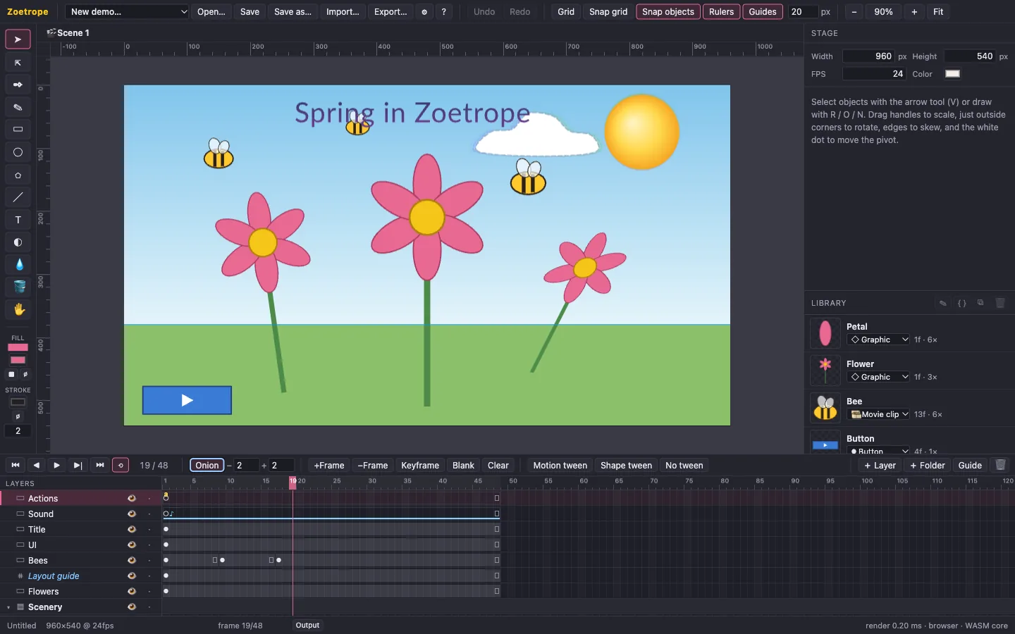
Task: Open the stroke color swatch
Action: tap(18, 402)
